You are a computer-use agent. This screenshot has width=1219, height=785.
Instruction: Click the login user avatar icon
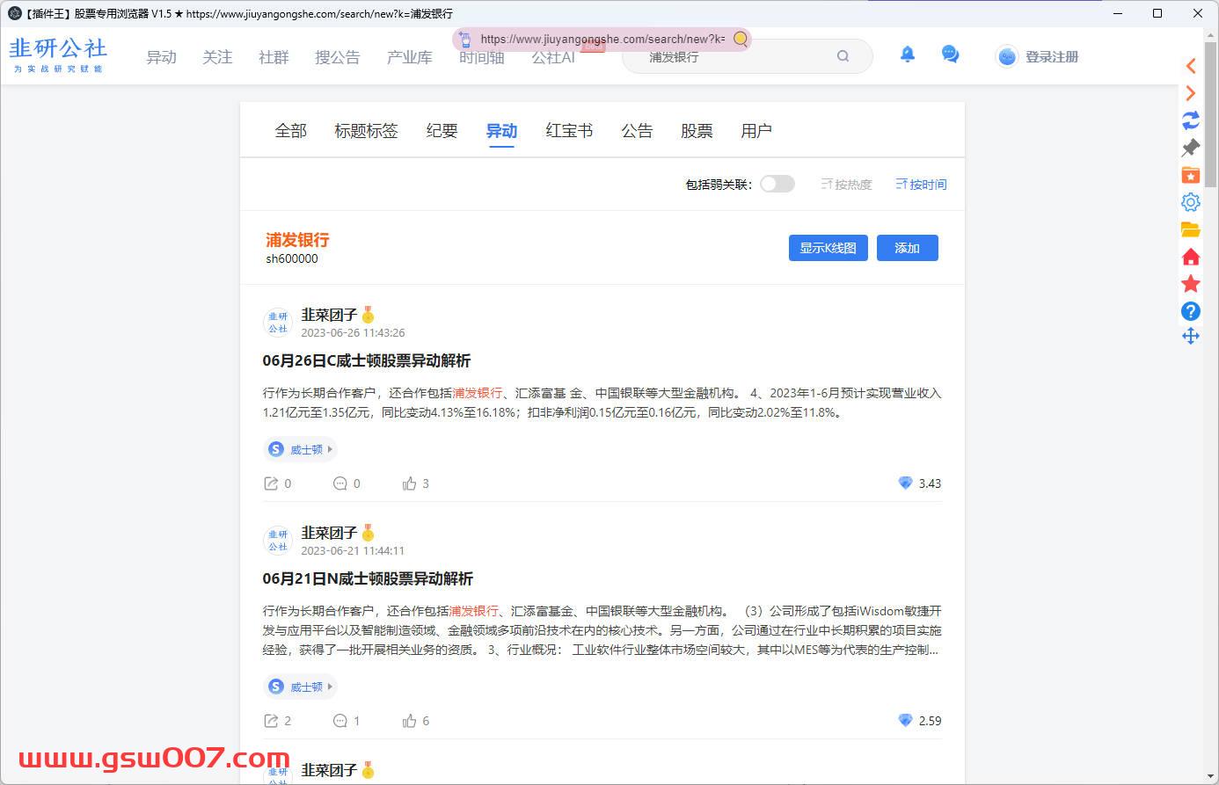point(1007,56)
